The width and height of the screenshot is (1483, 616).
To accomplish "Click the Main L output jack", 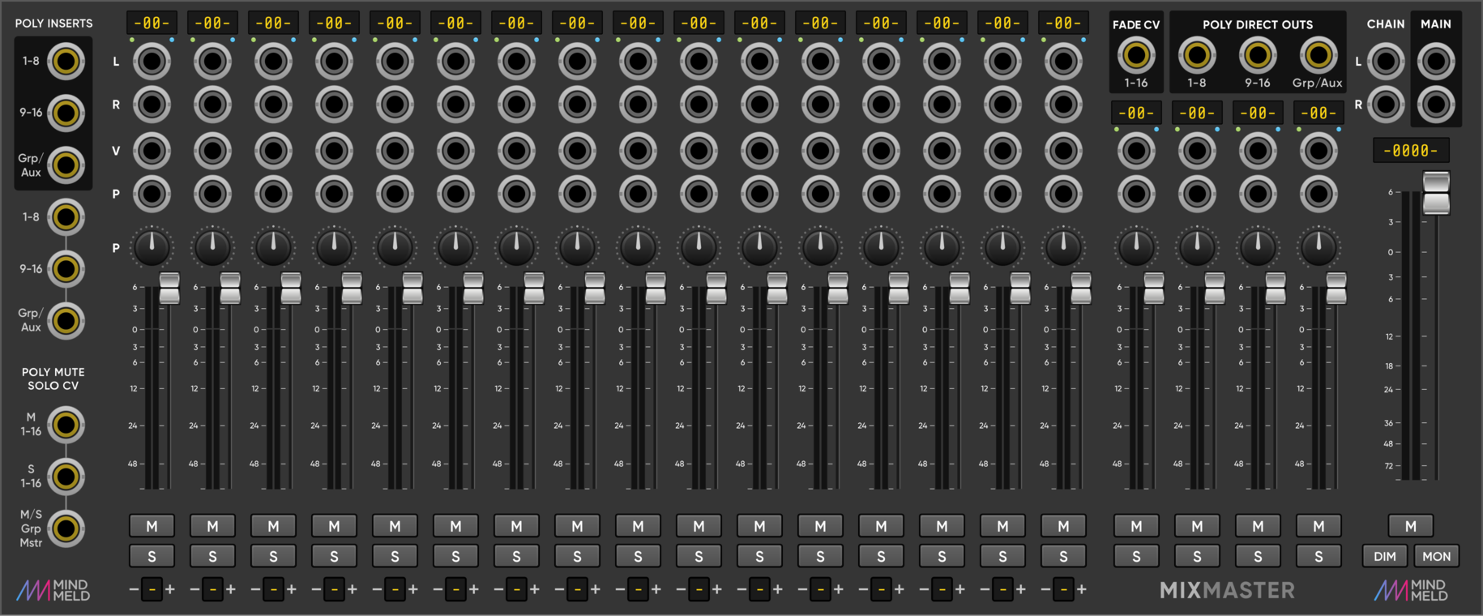I will (x=1436, y=61).
